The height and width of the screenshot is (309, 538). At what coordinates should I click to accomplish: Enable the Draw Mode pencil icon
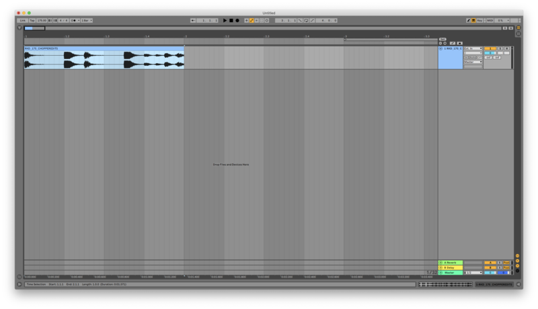click(x=469, y=20)
